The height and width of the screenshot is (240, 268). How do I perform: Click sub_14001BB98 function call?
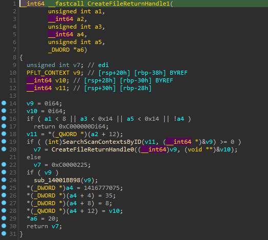57,180
